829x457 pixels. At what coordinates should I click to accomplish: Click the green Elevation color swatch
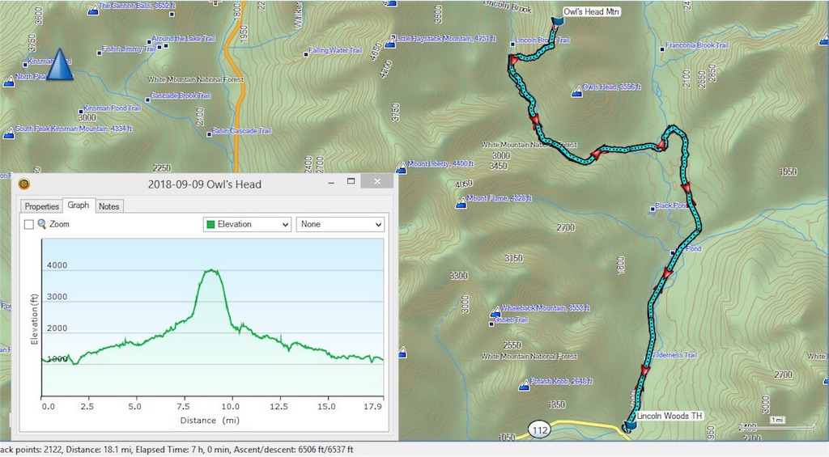[x=210, y=225]
